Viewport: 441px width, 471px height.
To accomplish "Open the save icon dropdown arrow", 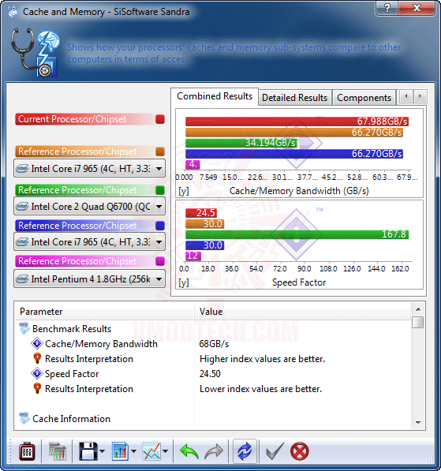I will (102, 450).
